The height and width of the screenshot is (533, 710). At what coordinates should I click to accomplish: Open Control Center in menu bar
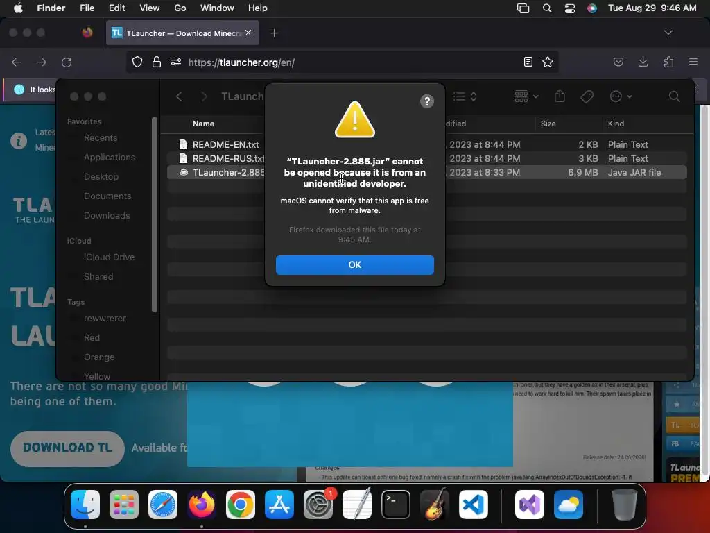point(570,8)
